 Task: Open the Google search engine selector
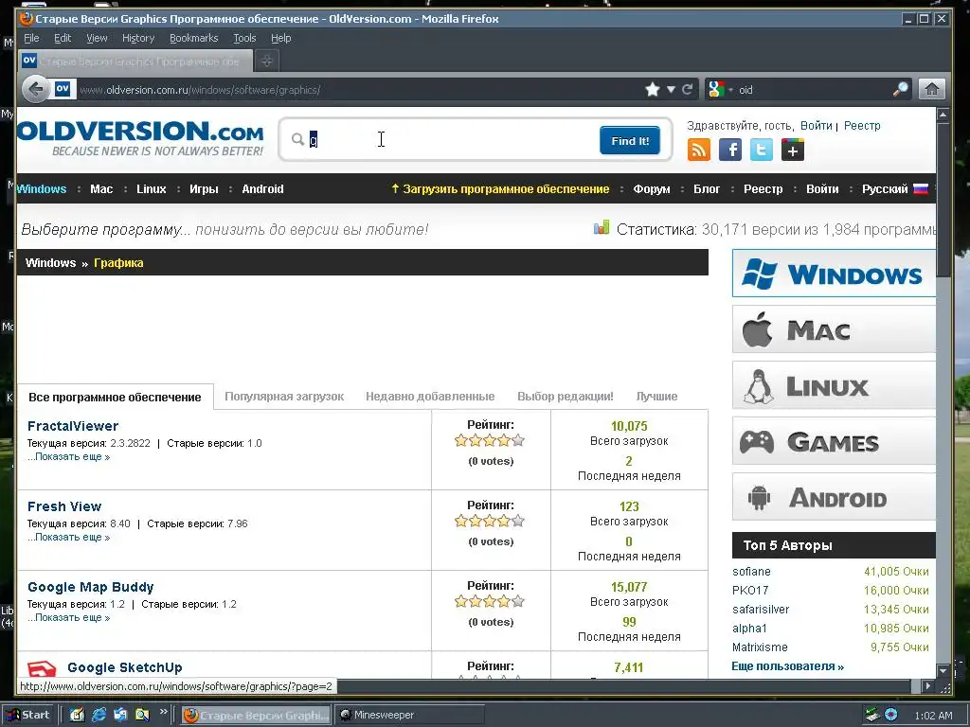720,90
